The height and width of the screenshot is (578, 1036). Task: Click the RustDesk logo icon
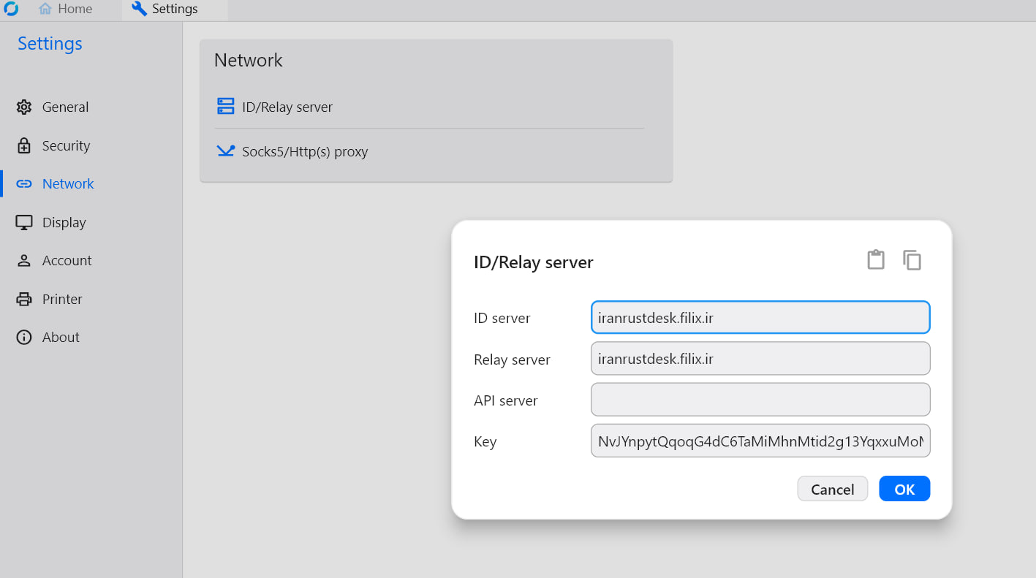point(11,9)
